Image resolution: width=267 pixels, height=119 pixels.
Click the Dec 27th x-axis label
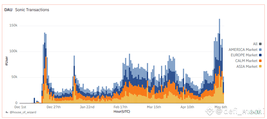[x=54, y=107]
